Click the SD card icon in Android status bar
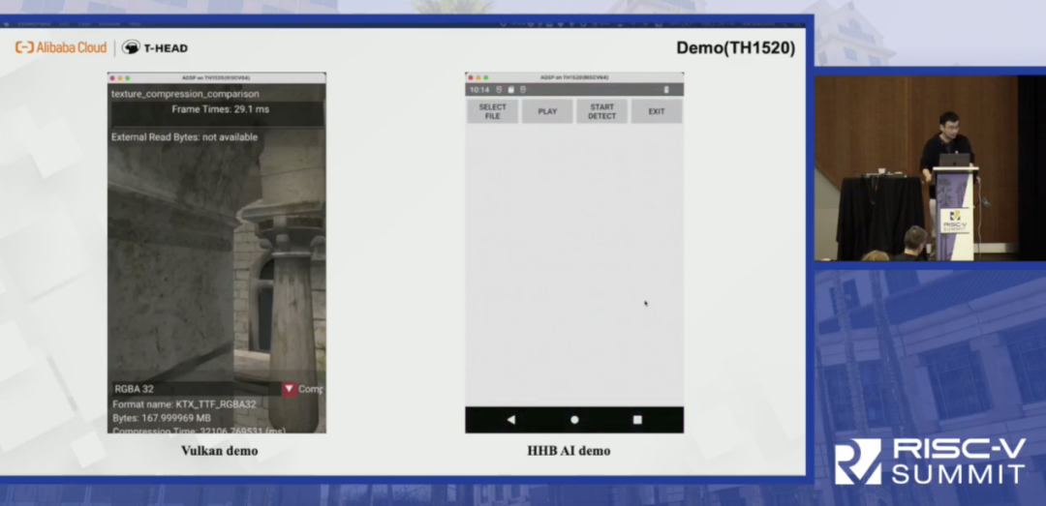The width and height of the screenshot is (1046, 506). pos(511,89)
